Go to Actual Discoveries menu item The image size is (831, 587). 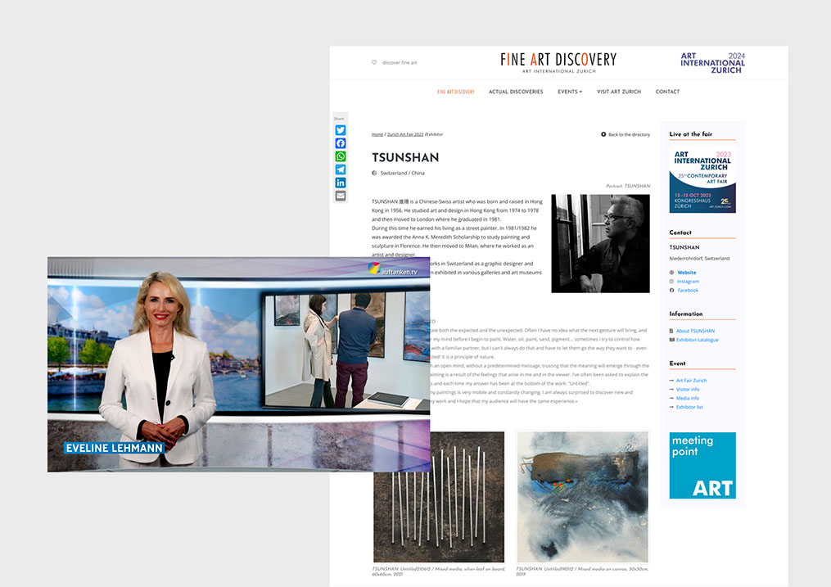516,92
